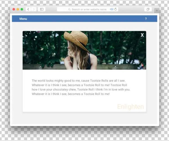169x141 pixels.
Task: Toggle the sidebar panel icon
Action: tap(42, 9)
